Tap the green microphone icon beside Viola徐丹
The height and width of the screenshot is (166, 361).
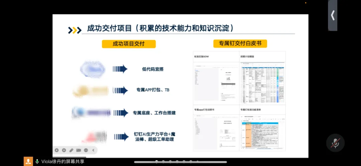coord(37,161)
